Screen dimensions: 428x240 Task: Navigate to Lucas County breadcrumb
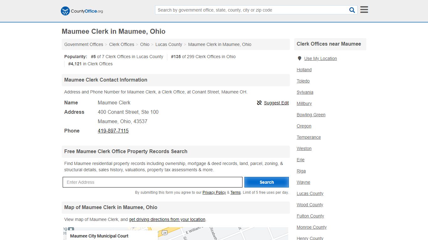[x=169, y=44]
